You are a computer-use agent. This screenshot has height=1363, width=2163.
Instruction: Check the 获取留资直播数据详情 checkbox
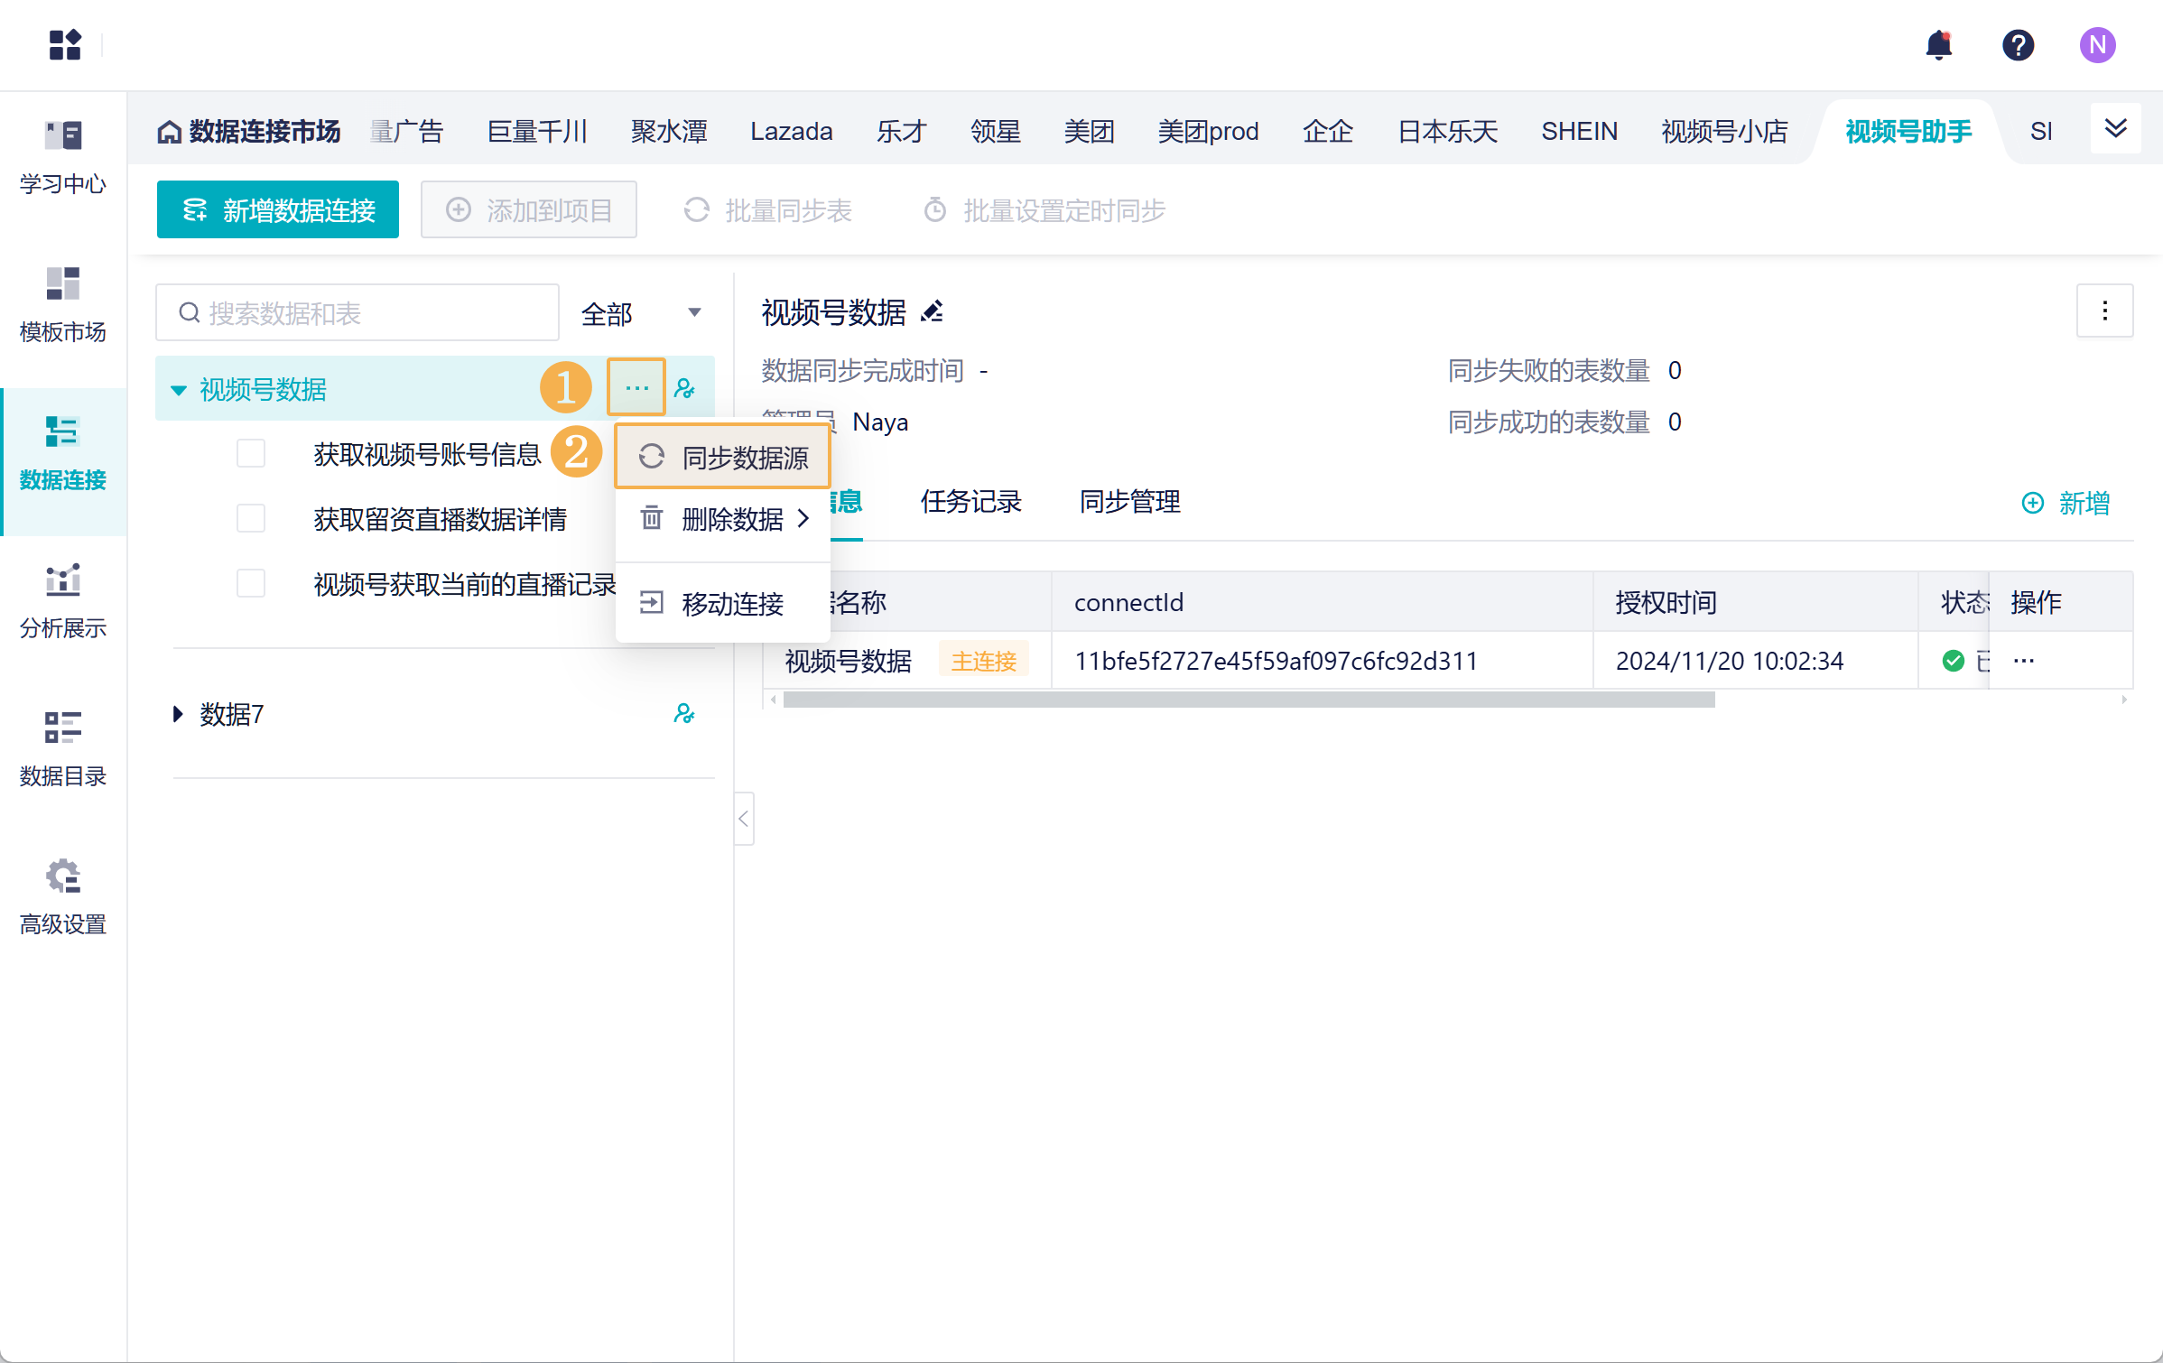click(x=251, y=518)
